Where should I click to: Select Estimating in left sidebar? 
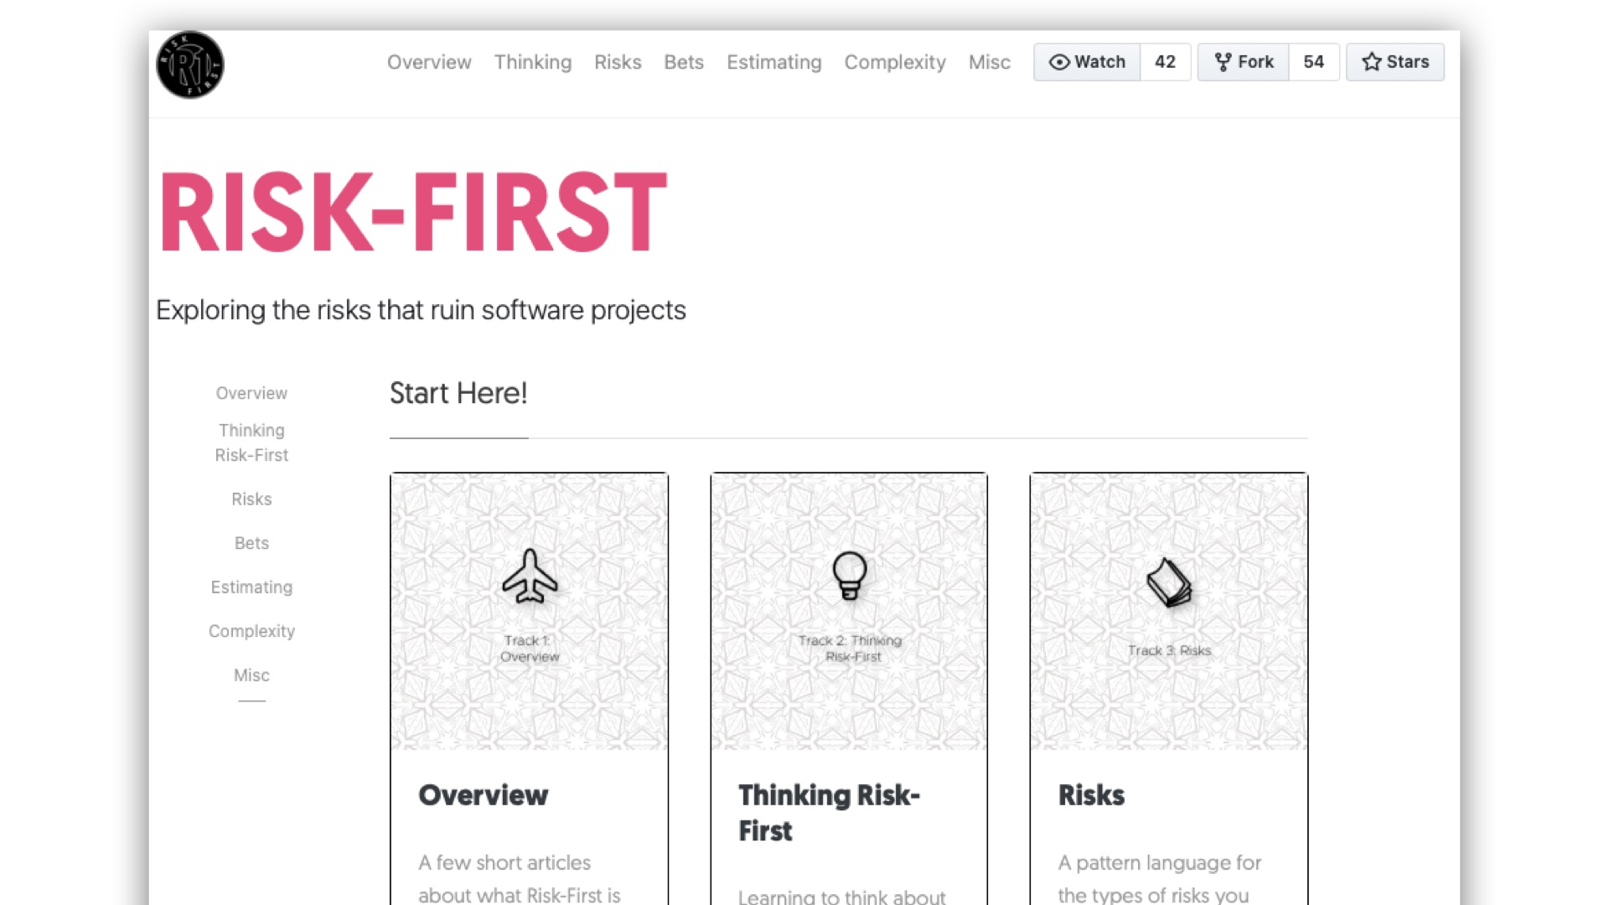click(x=251, y=587)
